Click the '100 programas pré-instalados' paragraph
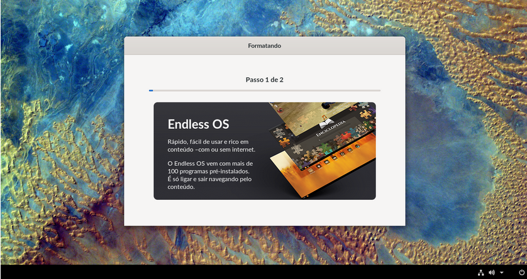527x279 pixels. pos(211,175)
